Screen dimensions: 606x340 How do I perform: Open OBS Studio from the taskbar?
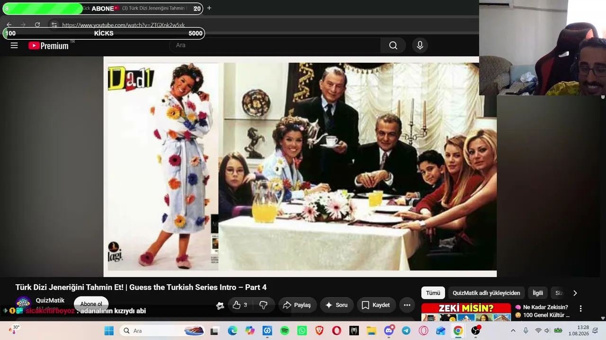pyautogui.click(x=476, y=331)
